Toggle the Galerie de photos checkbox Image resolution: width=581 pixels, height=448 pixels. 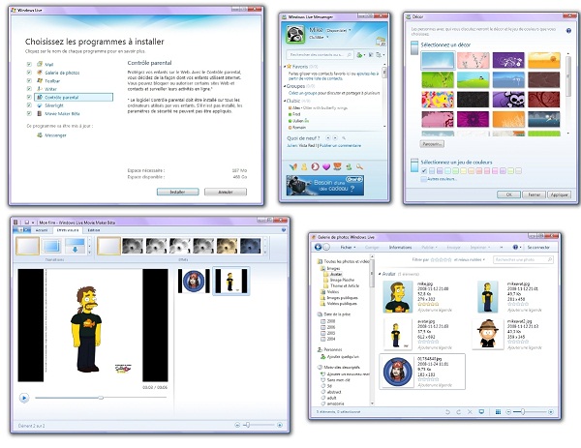29,73
